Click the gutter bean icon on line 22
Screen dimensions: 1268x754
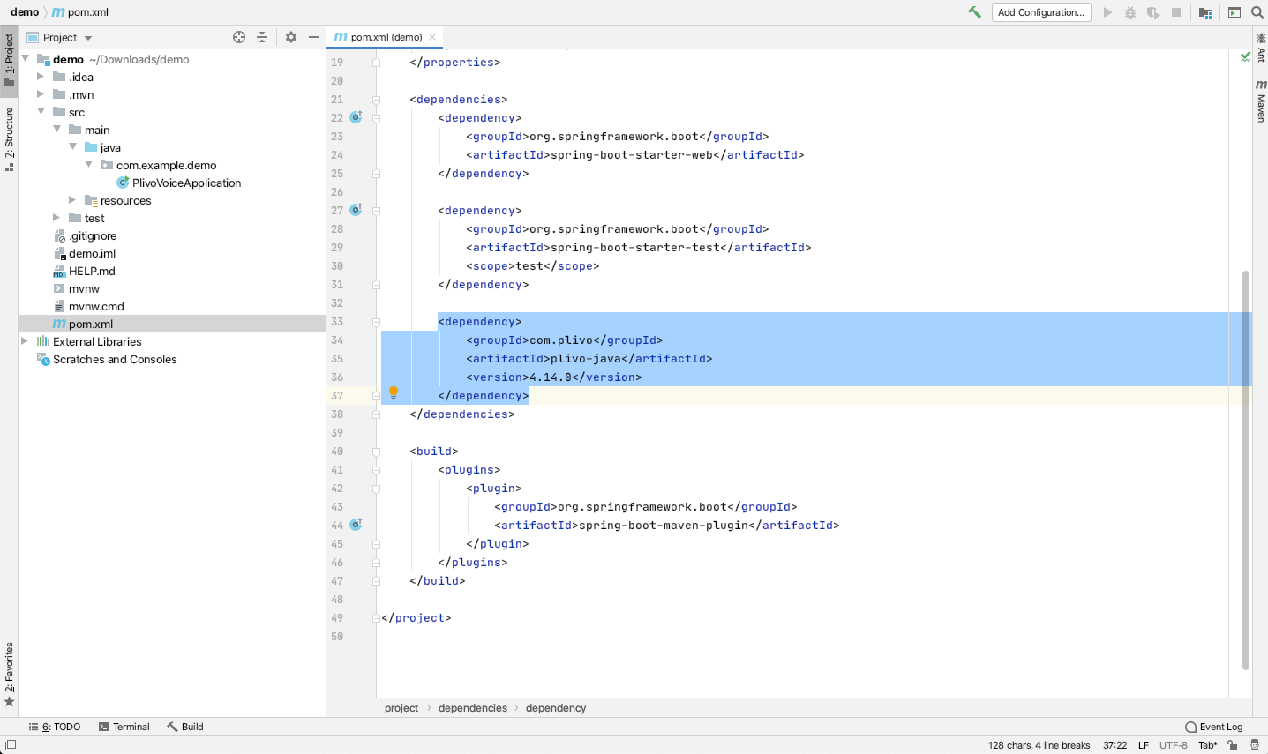356,117
